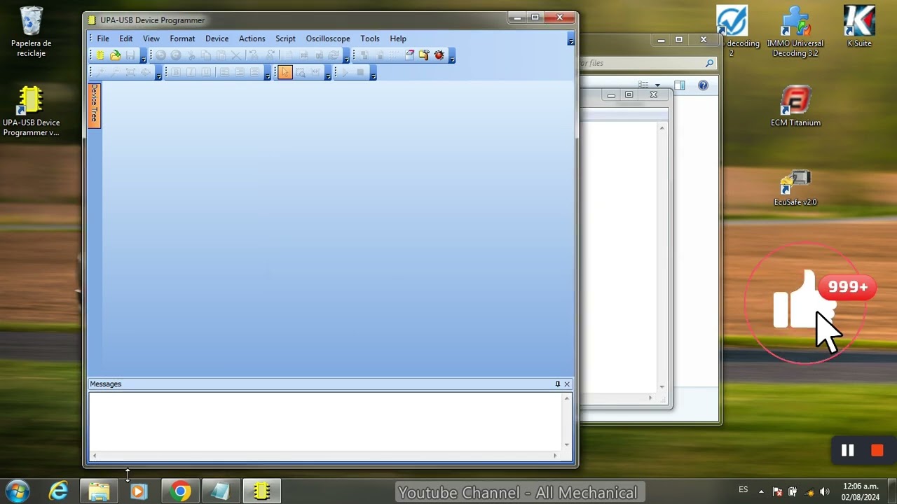Screen dimensions: 897x504
Task: Open Google Chrome from the taskbar
Action: tap(180, 492)
